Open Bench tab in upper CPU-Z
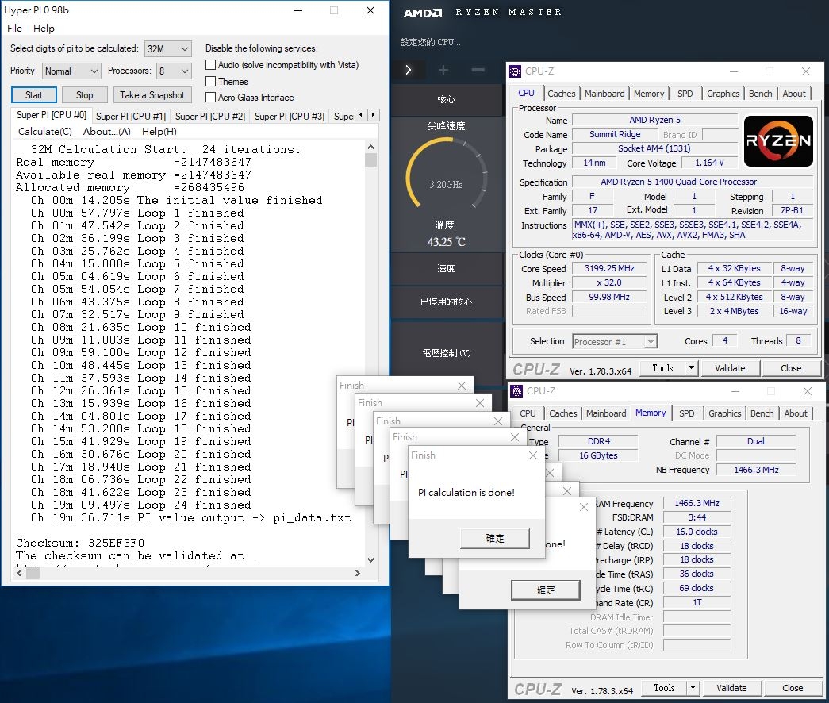This screenshot has width=829, height=703. tap(760, 94)
